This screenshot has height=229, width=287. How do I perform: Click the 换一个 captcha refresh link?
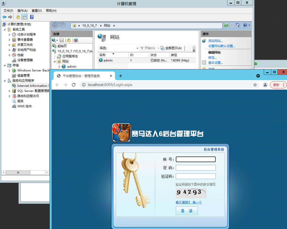[x=197, y=202]
